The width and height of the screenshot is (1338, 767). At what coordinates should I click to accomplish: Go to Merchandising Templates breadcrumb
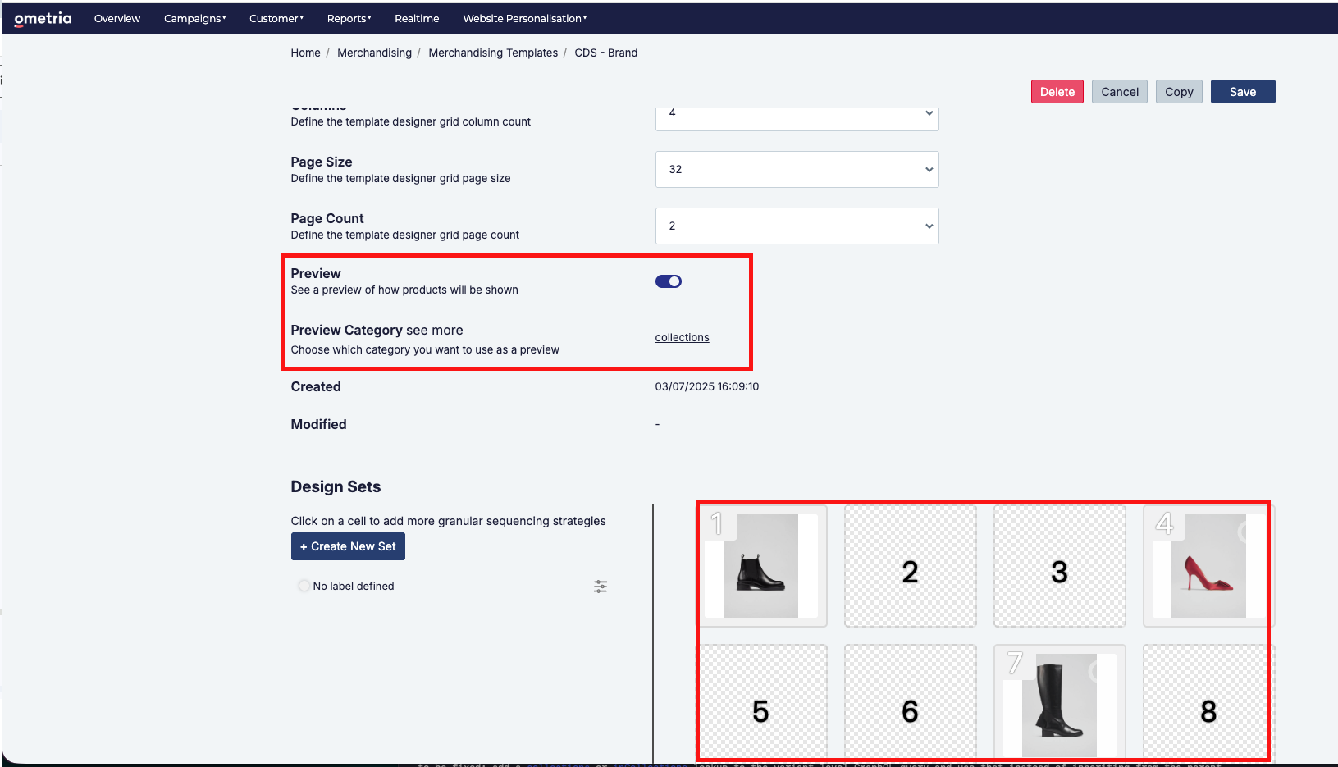[x=493, y=53]
